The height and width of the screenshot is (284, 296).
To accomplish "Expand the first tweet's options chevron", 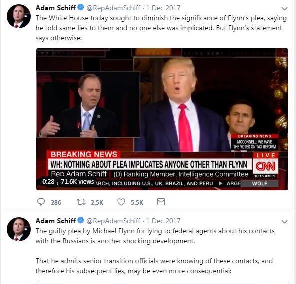I will click(x=284, y=9).
